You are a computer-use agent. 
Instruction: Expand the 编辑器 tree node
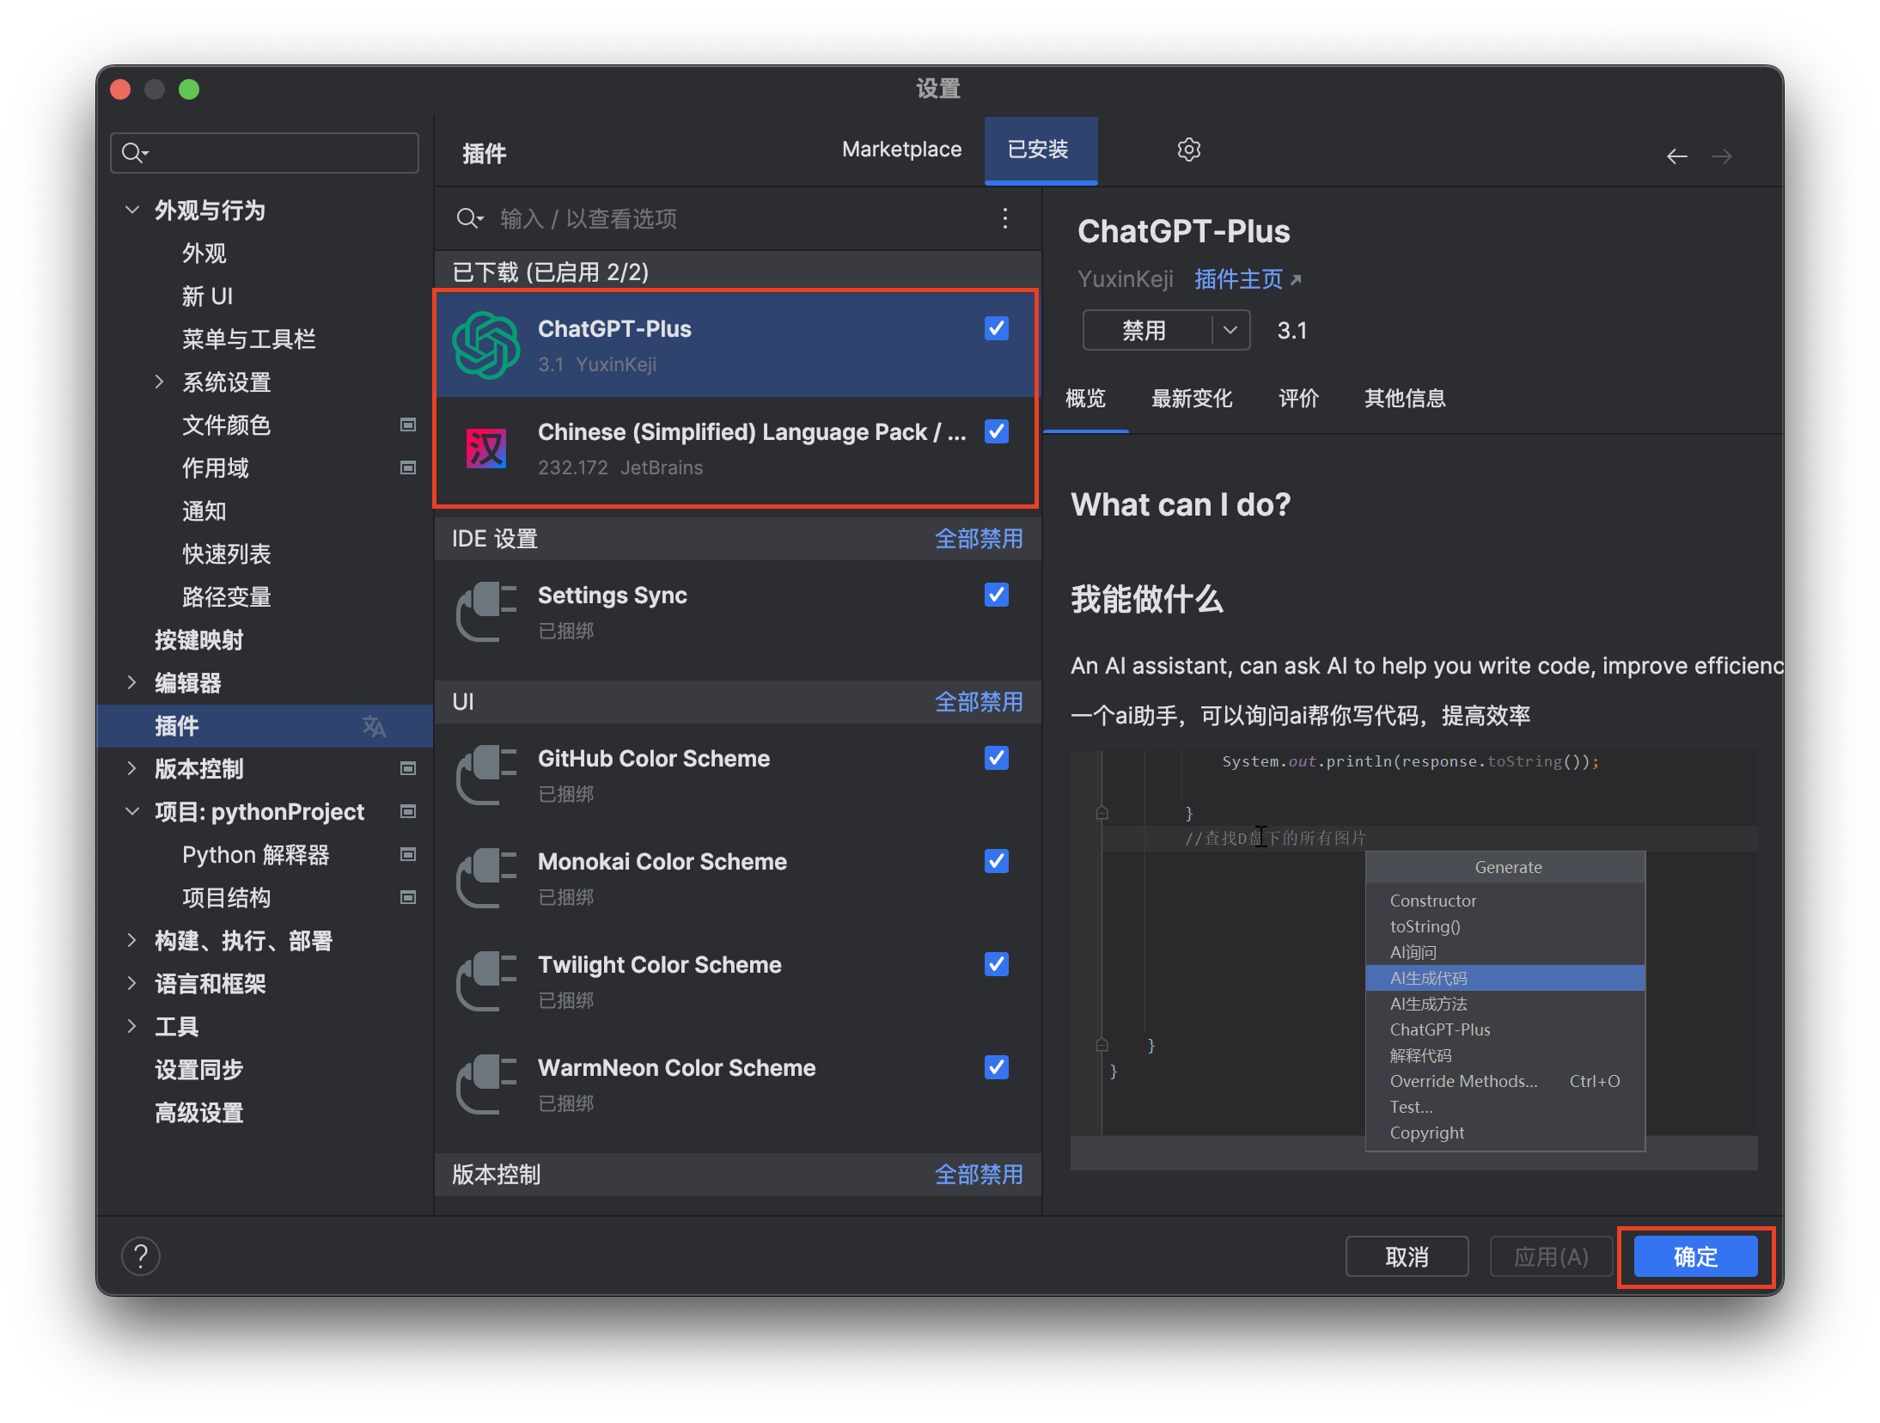point(131,682)
